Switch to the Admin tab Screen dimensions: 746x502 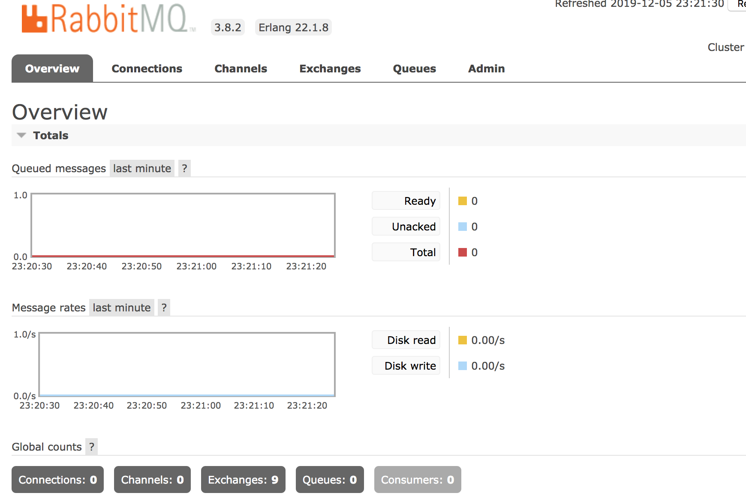tap(487, 69)
